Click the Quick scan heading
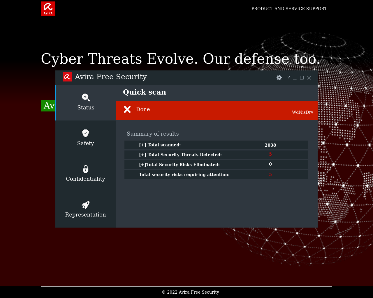This screenshot has height=298, width=373. [x=145, y=92]
